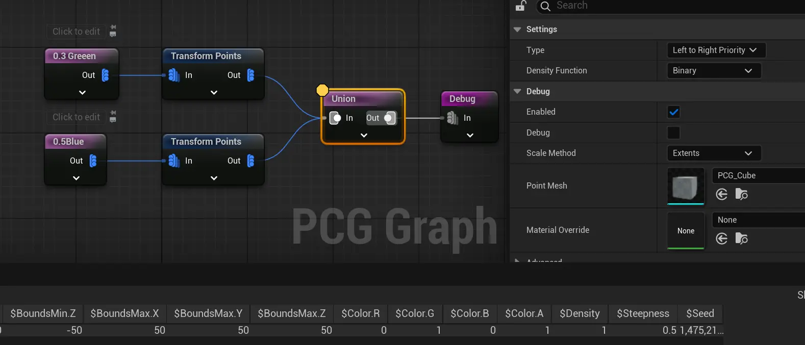Select the $Density column header
Viewport: 805px width, 345px height.
coord(580,313)
